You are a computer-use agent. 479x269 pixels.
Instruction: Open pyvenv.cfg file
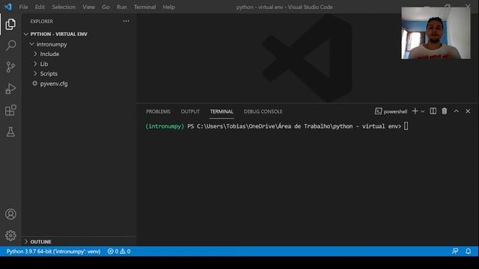[54, 84]
